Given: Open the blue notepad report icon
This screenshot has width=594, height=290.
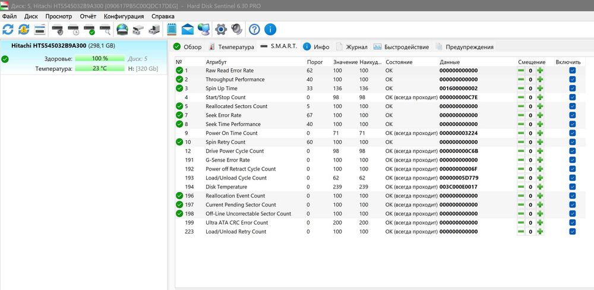Looking at the screenshot, I should pyautogui.click(x=172, y=29).
